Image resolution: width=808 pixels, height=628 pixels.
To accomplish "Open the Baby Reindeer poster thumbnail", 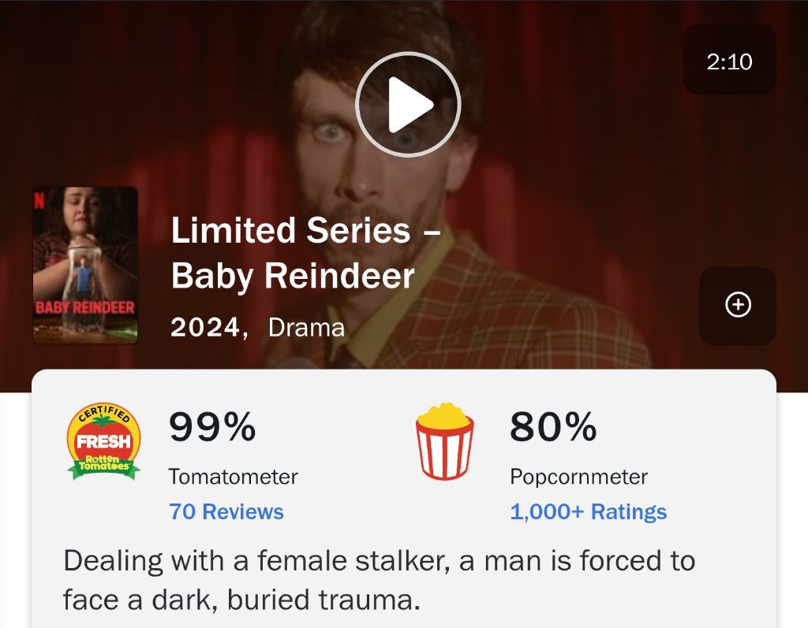I will pos(85,265).
